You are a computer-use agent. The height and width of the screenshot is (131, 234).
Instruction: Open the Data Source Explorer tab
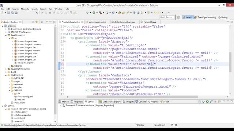coord(110,102)
